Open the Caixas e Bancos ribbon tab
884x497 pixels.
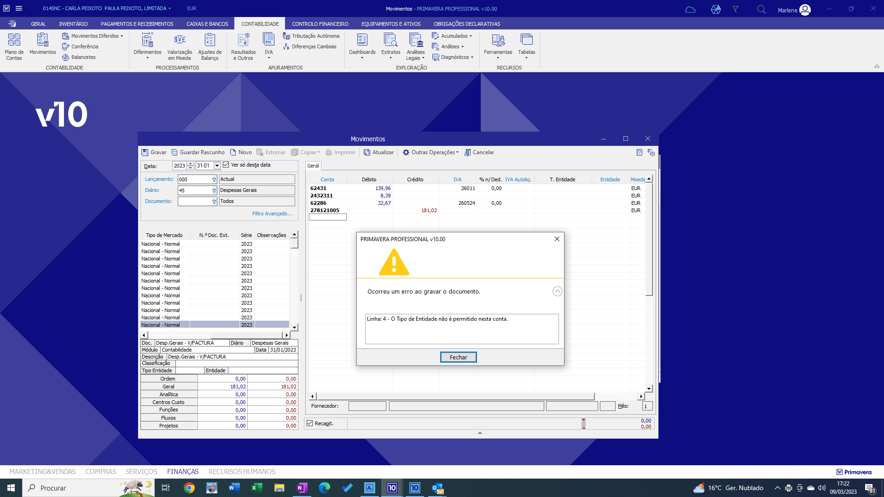coord(207,24)
